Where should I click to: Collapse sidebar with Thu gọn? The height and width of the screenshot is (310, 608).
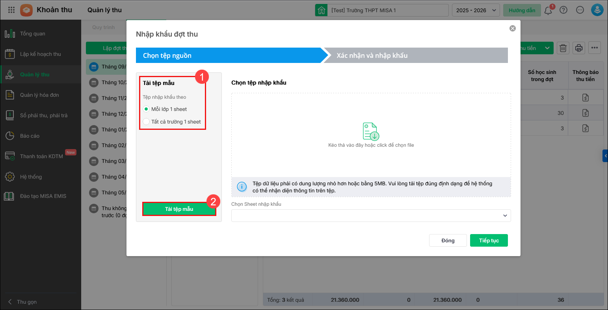[x=23, y=302]
